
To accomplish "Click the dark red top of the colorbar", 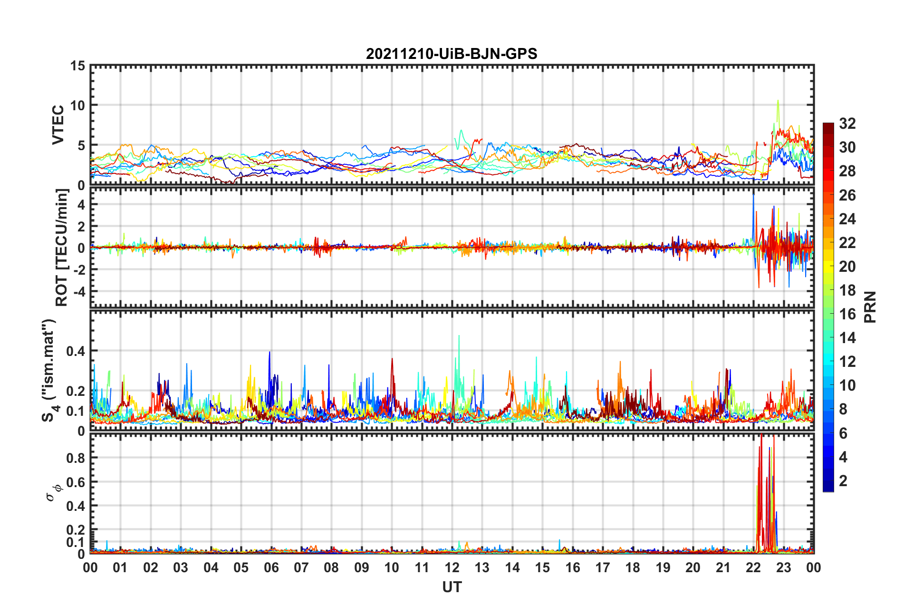I will coord(828,127).
